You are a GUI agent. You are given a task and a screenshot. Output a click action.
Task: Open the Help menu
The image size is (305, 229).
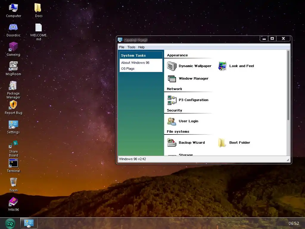141,47
